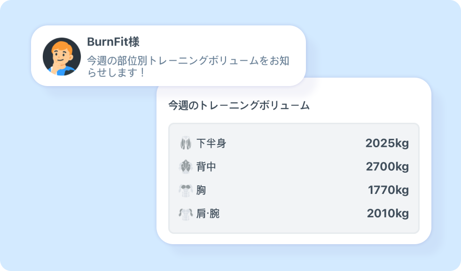The width and height of the screenshot is (461, 271).
Task: Click the 2010kg shoulder and arm value
Action: point(388,214)
